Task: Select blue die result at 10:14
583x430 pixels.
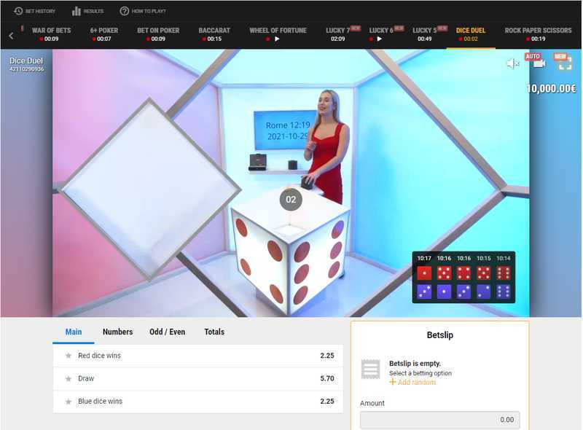Action: [x=503, y=292]
